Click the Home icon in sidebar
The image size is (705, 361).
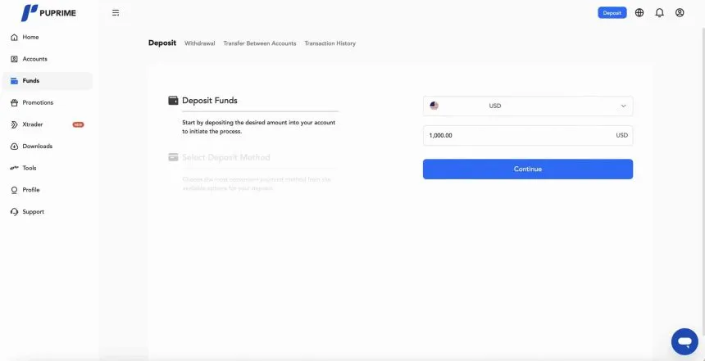14,38
